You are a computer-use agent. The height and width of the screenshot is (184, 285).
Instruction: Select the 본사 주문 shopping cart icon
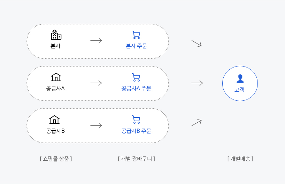click(x=136, y=35)
